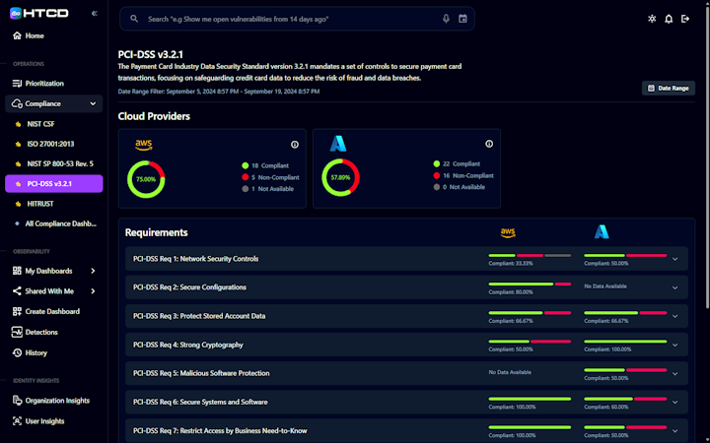Screen dimensions: 710x443
Task: Open Organization Insights
Action: (x=50, y=401)
